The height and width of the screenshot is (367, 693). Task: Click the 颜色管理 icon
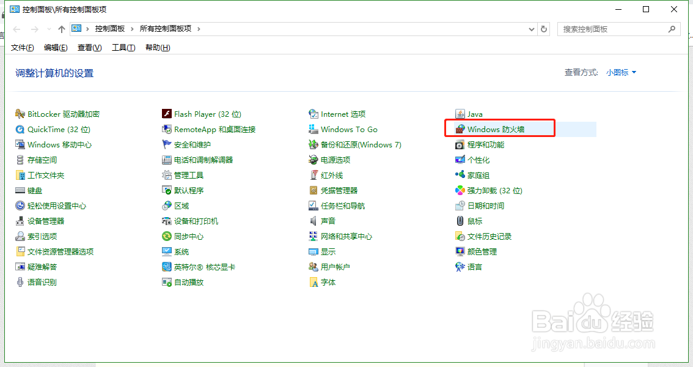(460, 251)
